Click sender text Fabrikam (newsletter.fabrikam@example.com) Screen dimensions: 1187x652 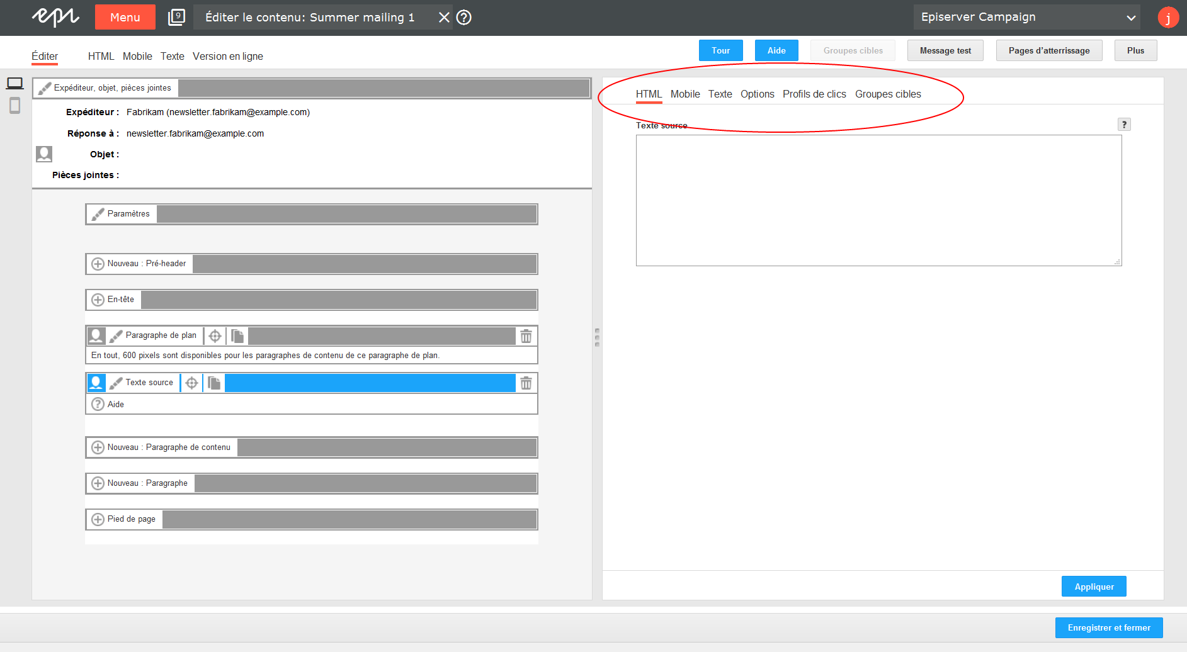click(x=218, y=112)
